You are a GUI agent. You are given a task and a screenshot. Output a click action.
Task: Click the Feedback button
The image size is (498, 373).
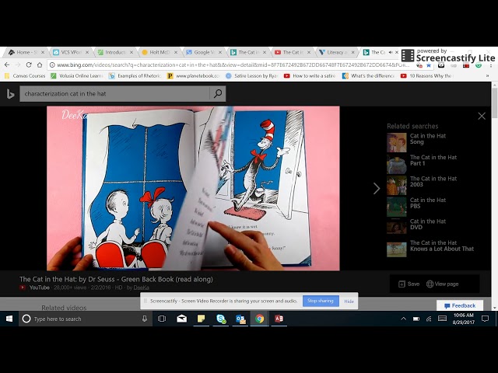tap(460, 305)
